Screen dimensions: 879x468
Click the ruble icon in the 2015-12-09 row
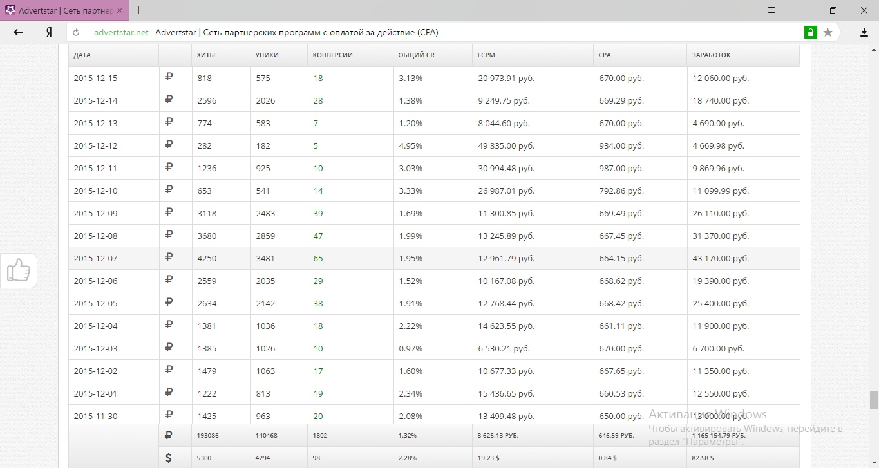(169, 212)
